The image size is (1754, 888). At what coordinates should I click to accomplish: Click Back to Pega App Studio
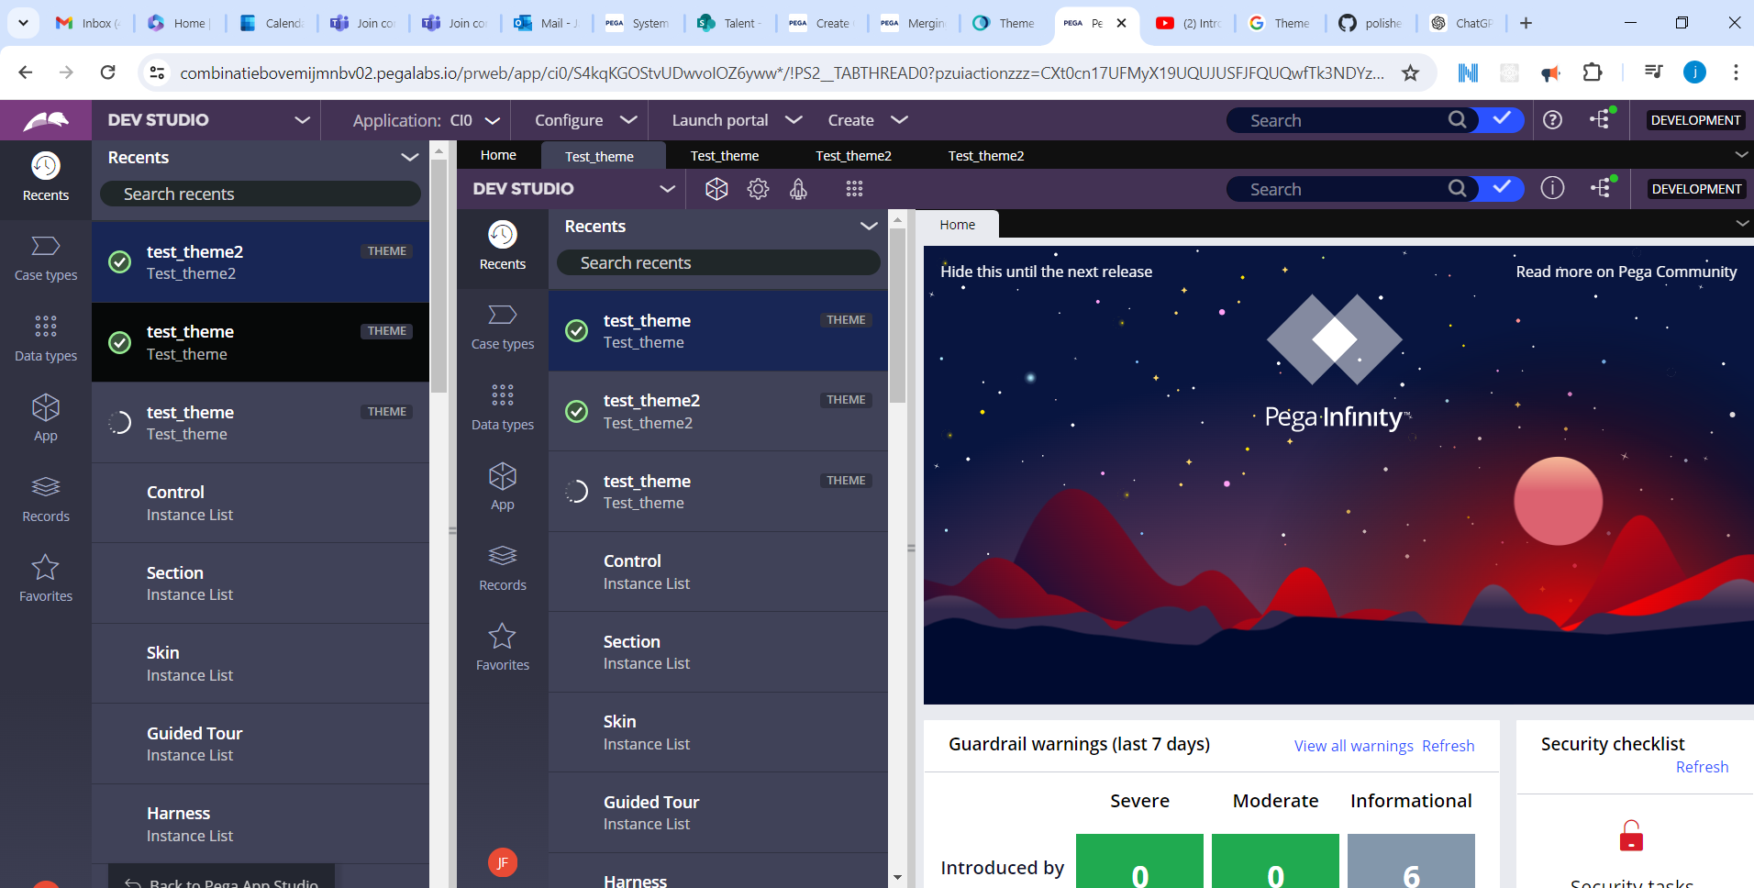(x=223, y=881)
